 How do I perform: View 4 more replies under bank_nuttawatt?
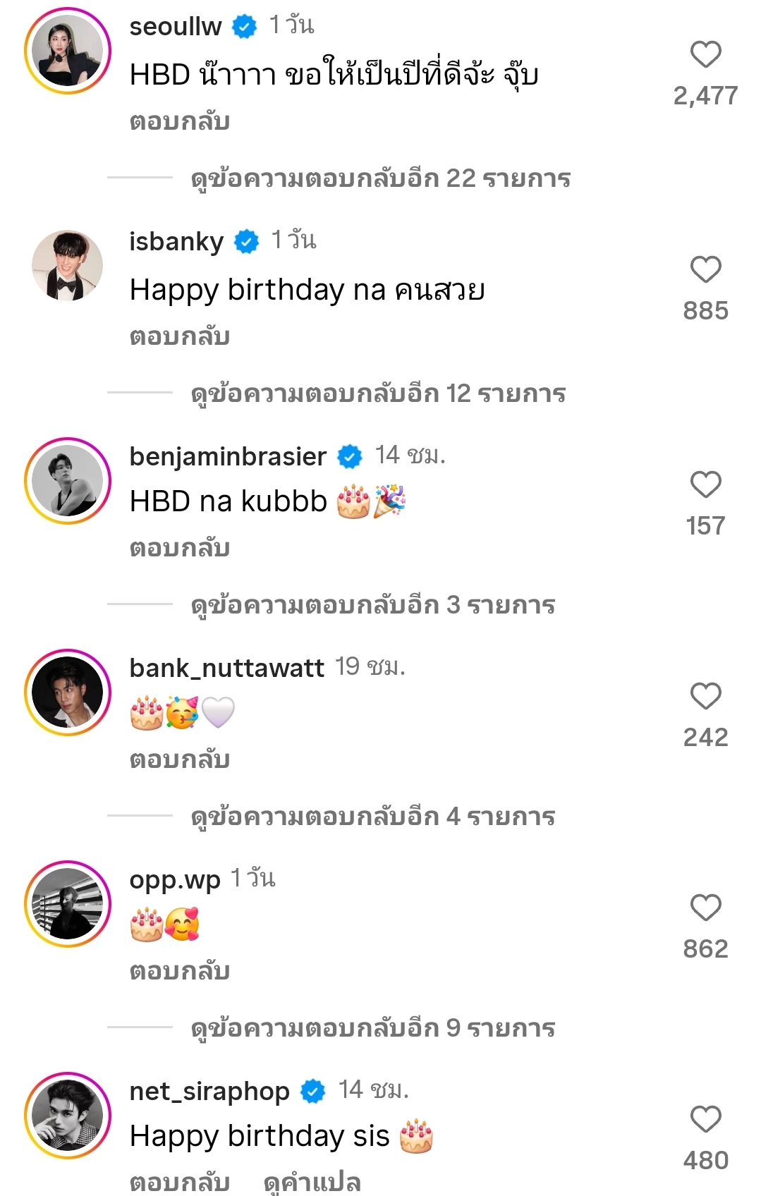tap(372, 817)
